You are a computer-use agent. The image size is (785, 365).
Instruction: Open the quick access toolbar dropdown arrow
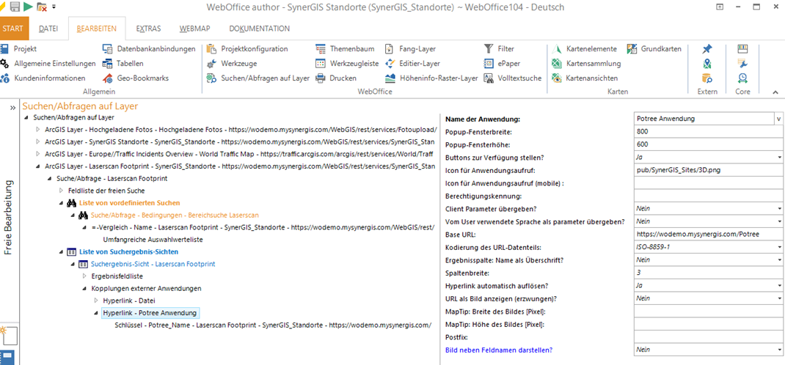click(54, 7)
